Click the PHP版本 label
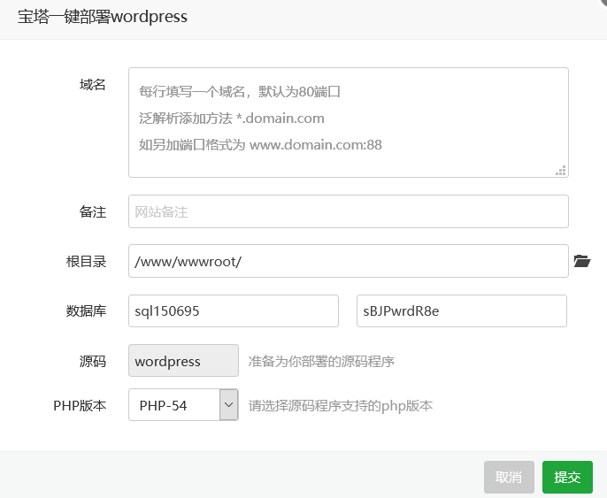Screen dimensions: 607x498 pyautogui.click(x=80, y=405)
